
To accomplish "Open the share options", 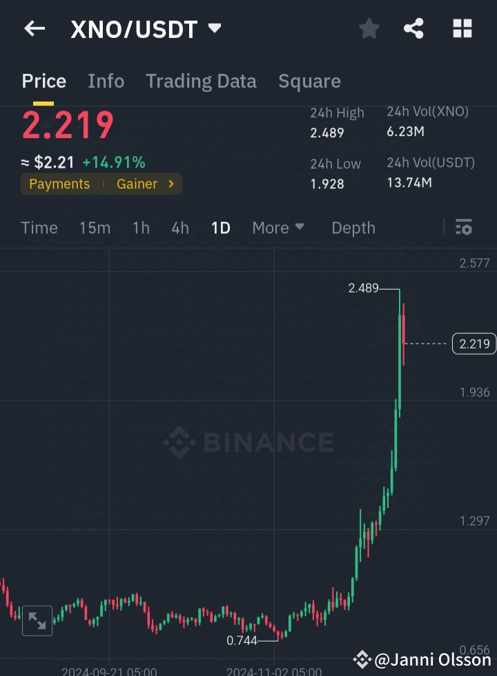I will (x=413, y=28).
